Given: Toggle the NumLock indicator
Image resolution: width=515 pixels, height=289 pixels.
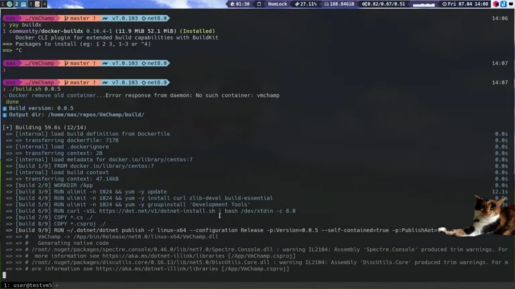Looking at the screenshot, I should click(276, 4).
